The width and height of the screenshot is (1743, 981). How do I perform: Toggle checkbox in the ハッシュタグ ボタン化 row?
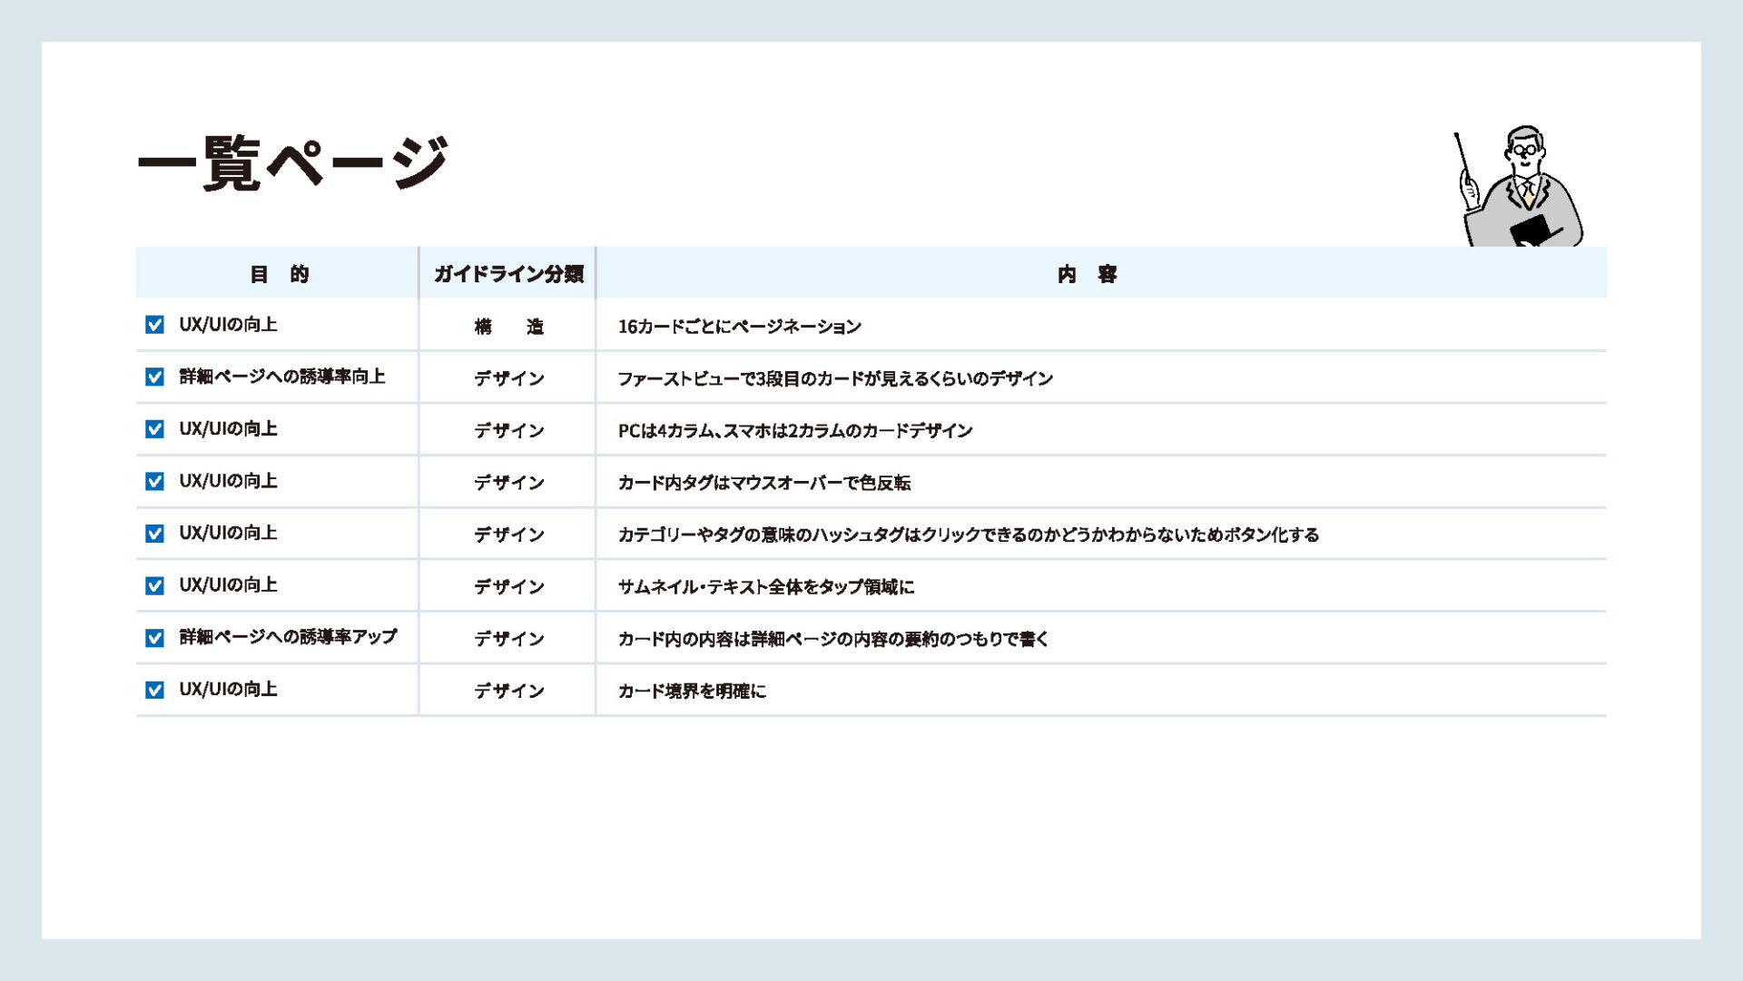(155, 534)
